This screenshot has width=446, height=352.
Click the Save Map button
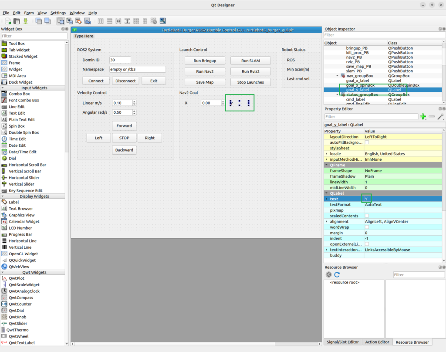click(205, 82)
